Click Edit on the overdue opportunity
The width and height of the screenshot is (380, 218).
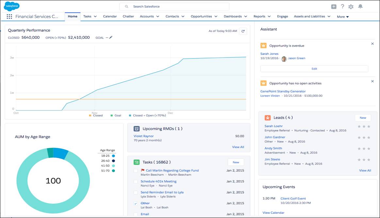[314, 69]
